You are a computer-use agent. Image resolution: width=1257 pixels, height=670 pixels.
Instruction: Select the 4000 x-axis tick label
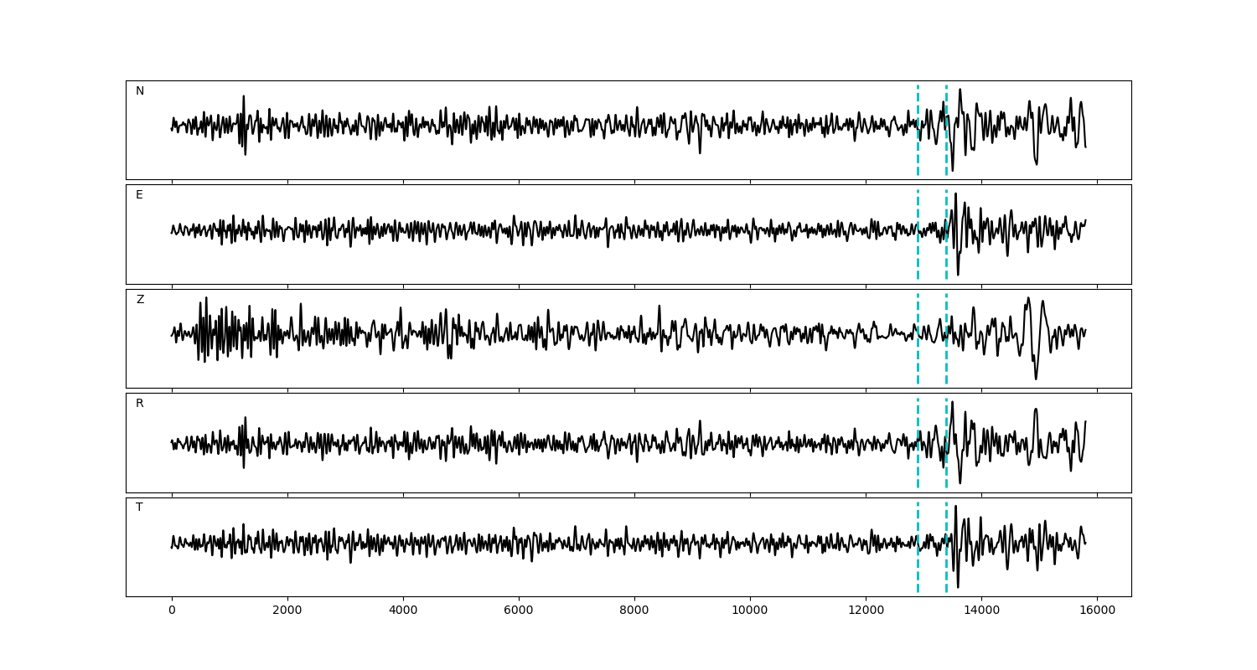[403, 611]
